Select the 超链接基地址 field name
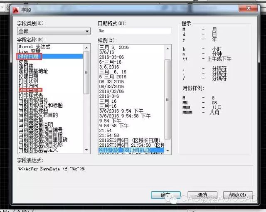This screenshot has height=212, width=266. (x=33, y=71)
